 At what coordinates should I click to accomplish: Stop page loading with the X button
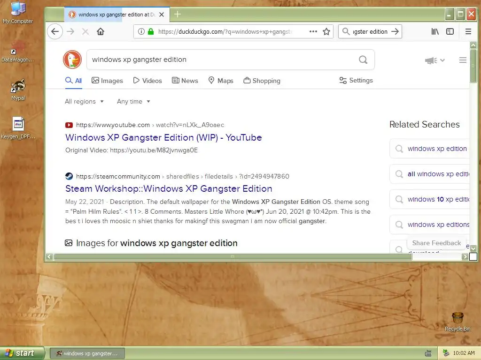click(85, 31)
